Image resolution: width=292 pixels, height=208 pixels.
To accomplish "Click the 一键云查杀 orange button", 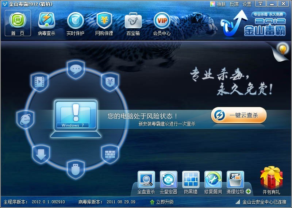I will (x=239, y=115).
